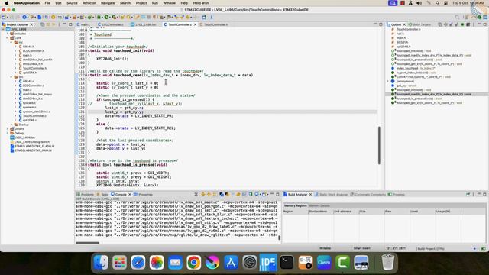Click the Region column header in the Memory Regions table
Image resolution: width=489 pixels, height=275 pixels.
point(295,212)
